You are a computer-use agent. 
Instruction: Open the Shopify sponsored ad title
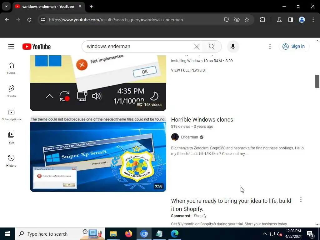point(231,205)
